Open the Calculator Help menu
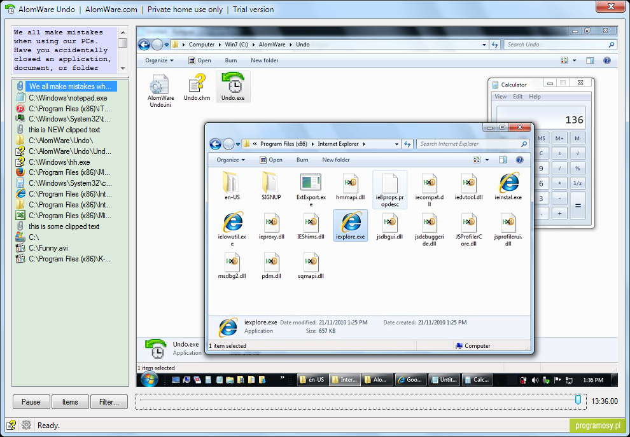The image size is (630, 437). 535,97
